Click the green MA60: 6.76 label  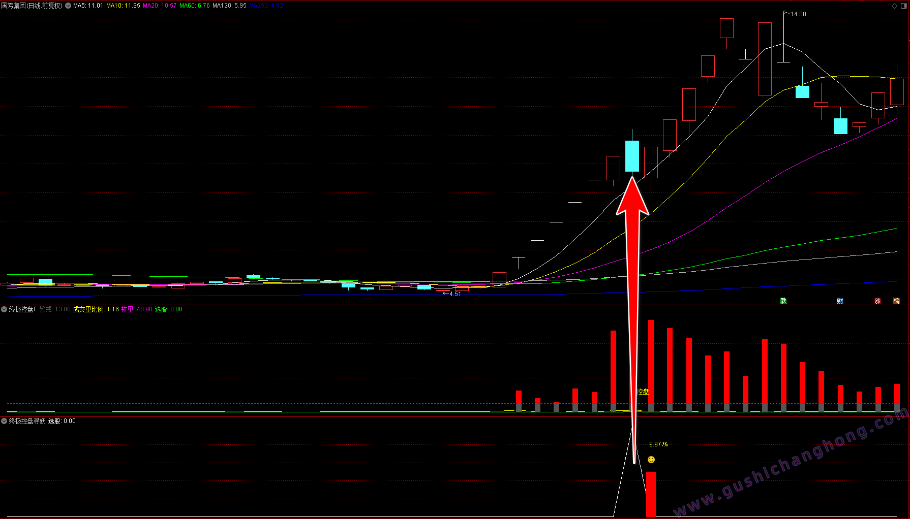coord(195,6)
